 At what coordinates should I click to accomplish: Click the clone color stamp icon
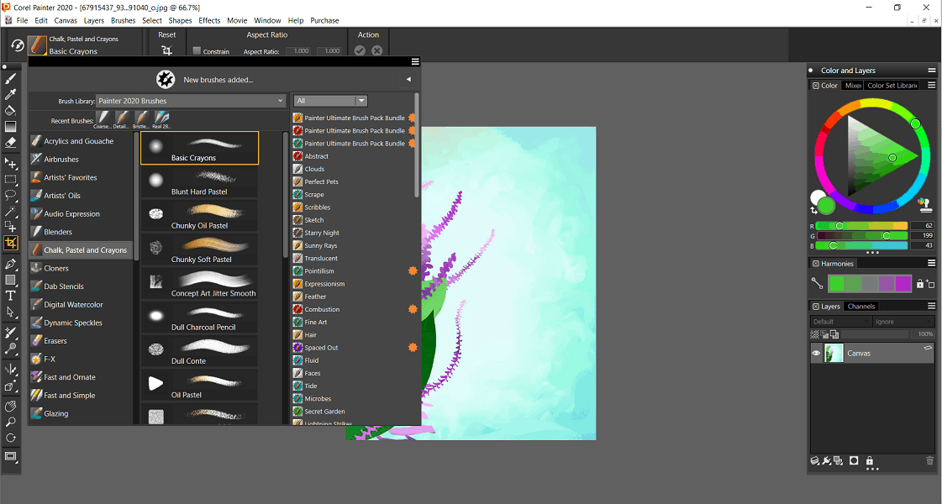pyautogui.click(x=925, y=206)
